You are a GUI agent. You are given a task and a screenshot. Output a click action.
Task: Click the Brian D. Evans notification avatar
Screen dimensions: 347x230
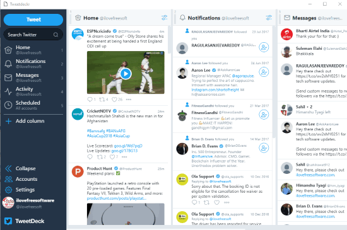tap(182, 149)
